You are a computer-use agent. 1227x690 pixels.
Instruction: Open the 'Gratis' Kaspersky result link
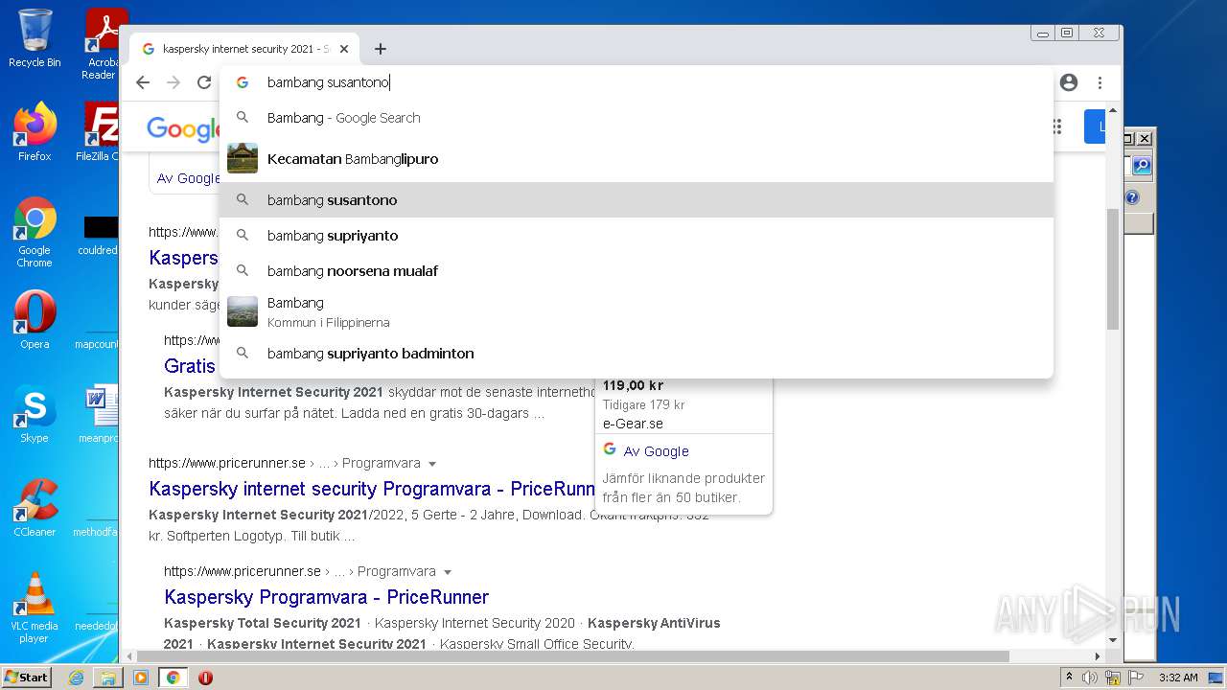coord(190,366)
